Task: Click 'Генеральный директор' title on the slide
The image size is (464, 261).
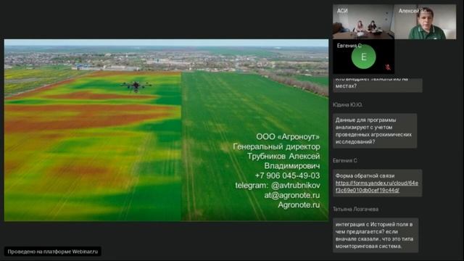Action: (276, 146)
